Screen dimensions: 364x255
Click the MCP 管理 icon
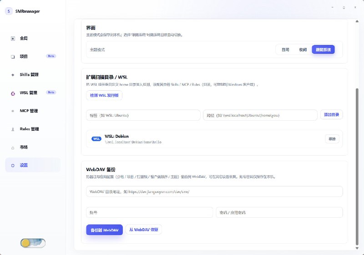[13, 111]
